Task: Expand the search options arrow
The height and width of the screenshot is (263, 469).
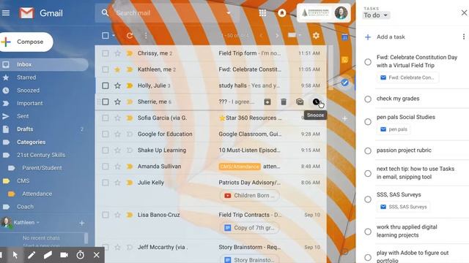Action: pyautogui.click(x=229, y=13)
